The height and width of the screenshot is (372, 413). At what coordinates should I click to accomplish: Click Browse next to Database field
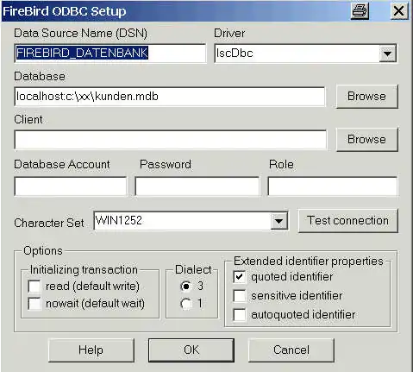(367, 97)
